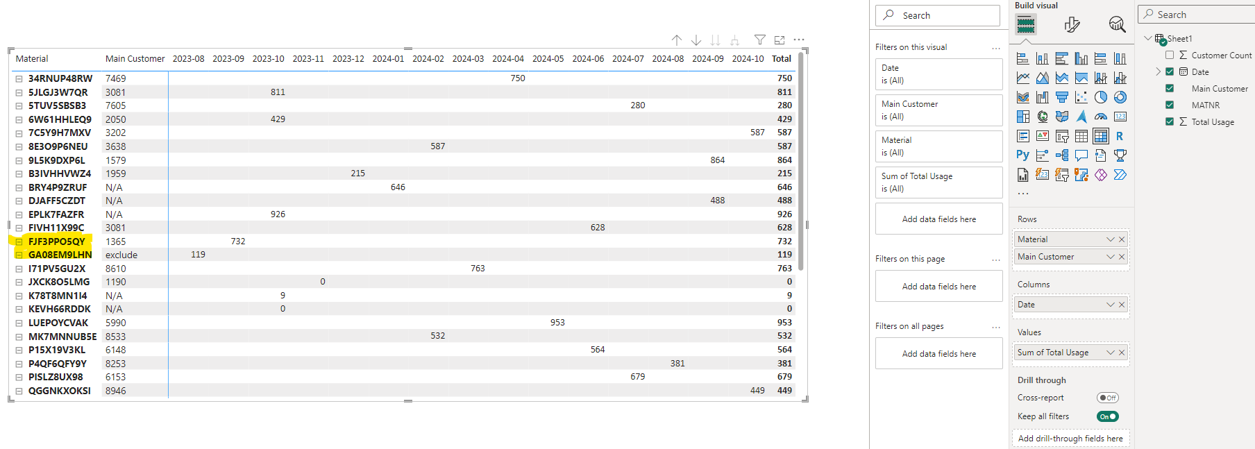Open the Date is (All) filter card
Viewport: 1255px width, 449px height.
tap(939, 74)
